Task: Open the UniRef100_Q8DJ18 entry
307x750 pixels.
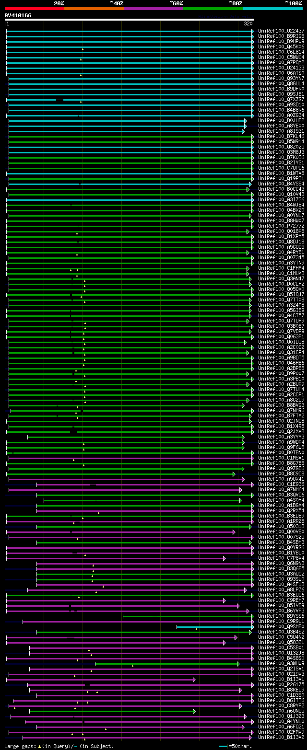Action: point(281,242)
